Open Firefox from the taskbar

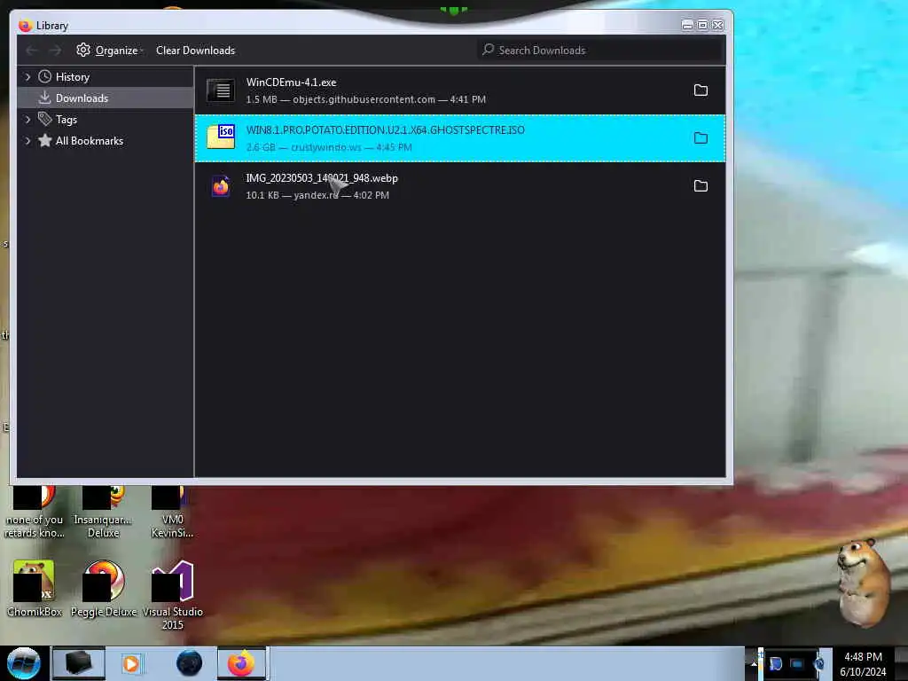[x=241, y=663]
